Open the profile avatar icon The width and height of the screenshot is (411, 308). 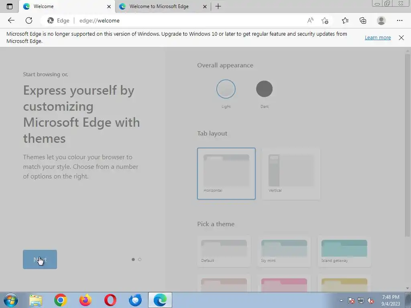[x=381, y=20]
